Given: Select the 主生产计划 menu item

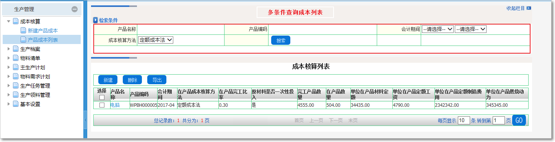Looking at the screenshot, I should (33, 67).
